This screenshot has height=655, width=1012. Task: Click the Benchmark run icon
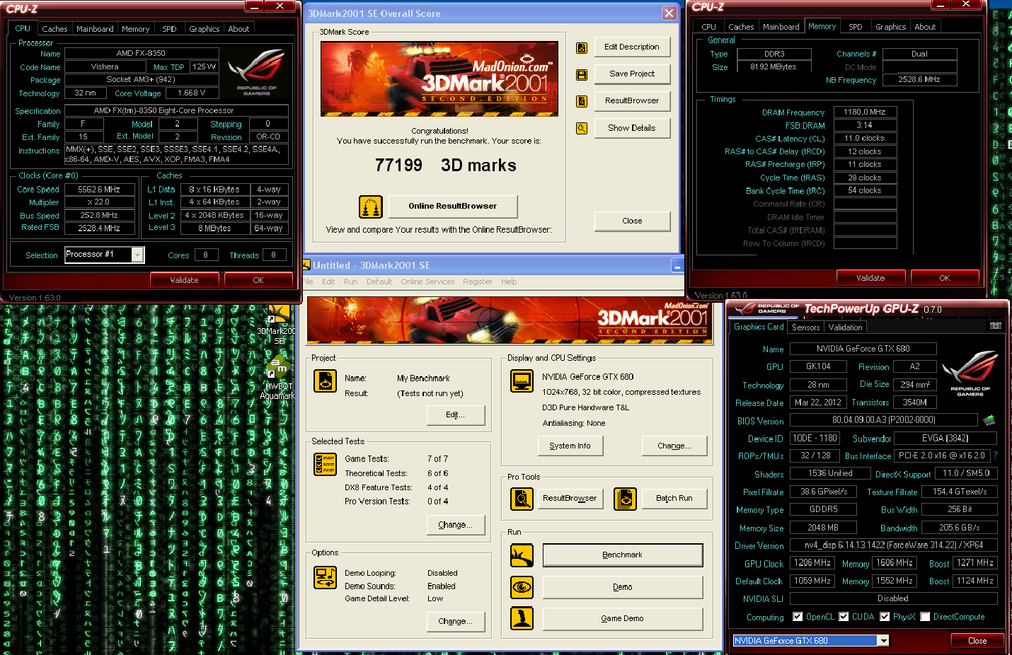(522, 555)
